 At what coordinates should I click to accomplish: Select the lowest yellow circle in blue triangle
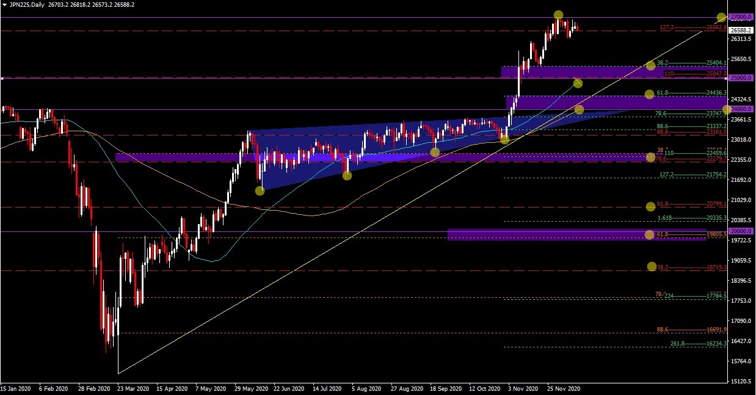click(260, 190)
